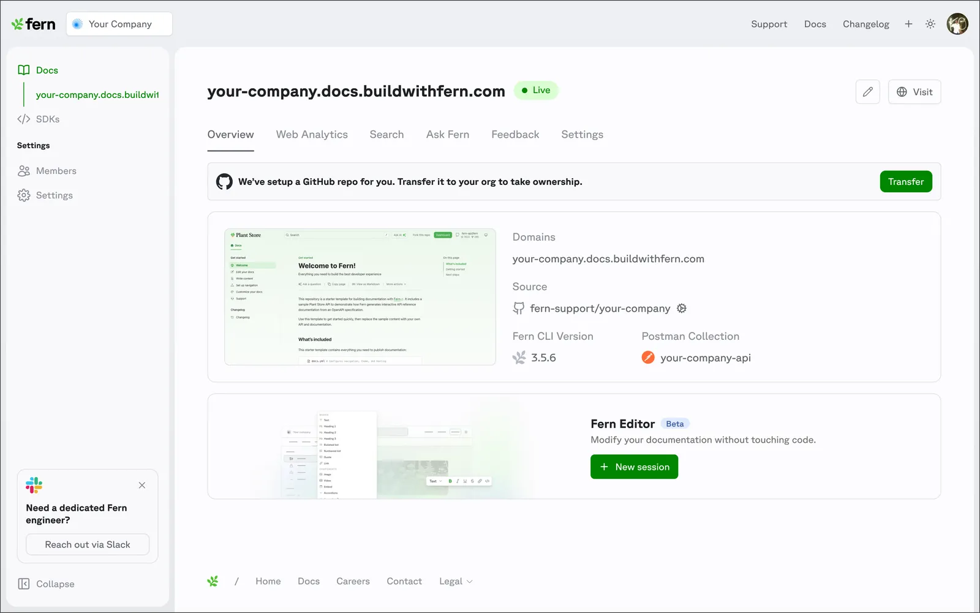Switch to the Feedback tab
This screenshot has width=980, height=613.
pyautogui.click(x=515, y=135)
